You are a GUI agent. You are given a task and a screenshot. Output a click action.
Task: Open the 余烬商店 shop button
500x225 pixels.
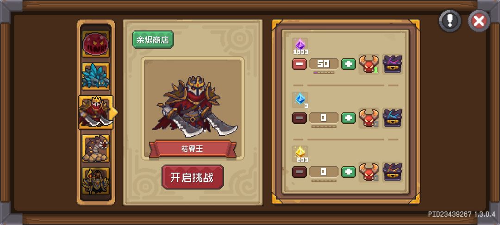153,39
